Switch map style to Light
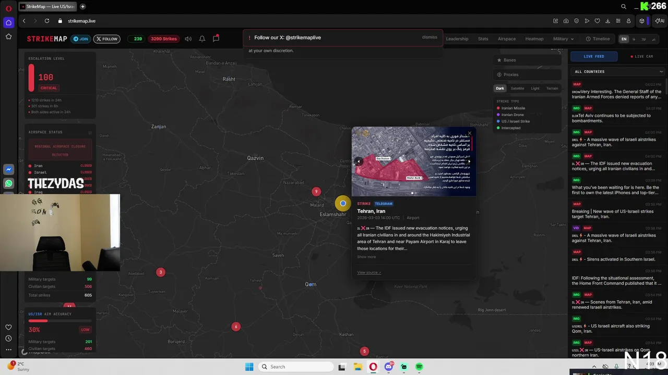The width and height of the screenshot is (668, 375). coord(535,88)
